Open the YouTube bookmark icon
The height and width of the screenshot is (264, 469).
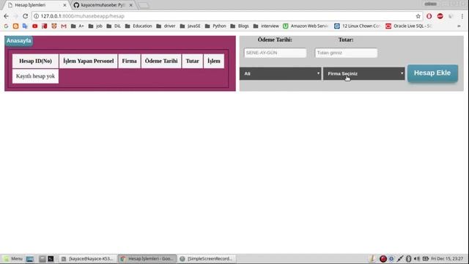coord(35,26)
